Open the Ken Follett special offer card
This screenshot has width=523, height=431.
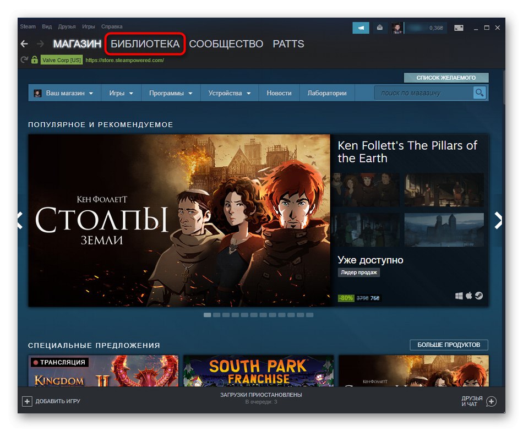tap(413, 371)
